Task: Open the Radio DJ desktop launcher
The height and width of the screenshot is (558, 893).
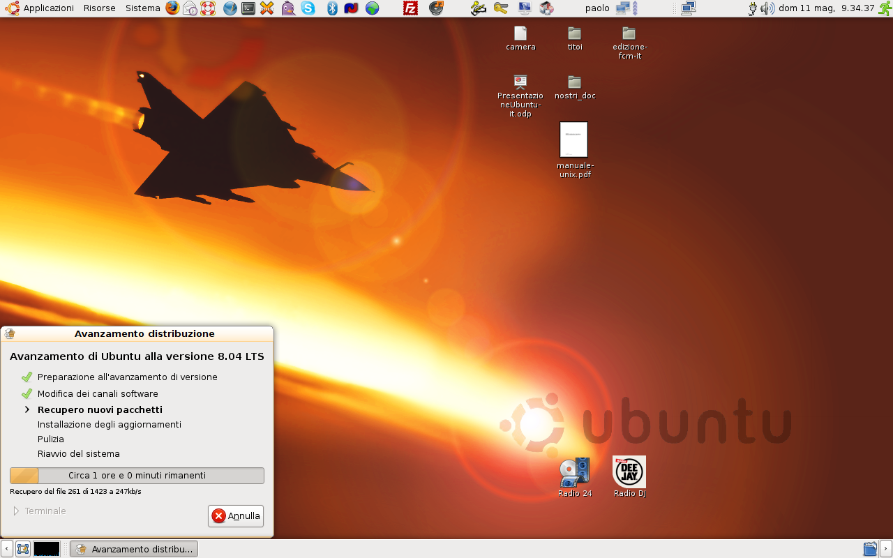Action: pyautogui.click(x=629, y=477)
